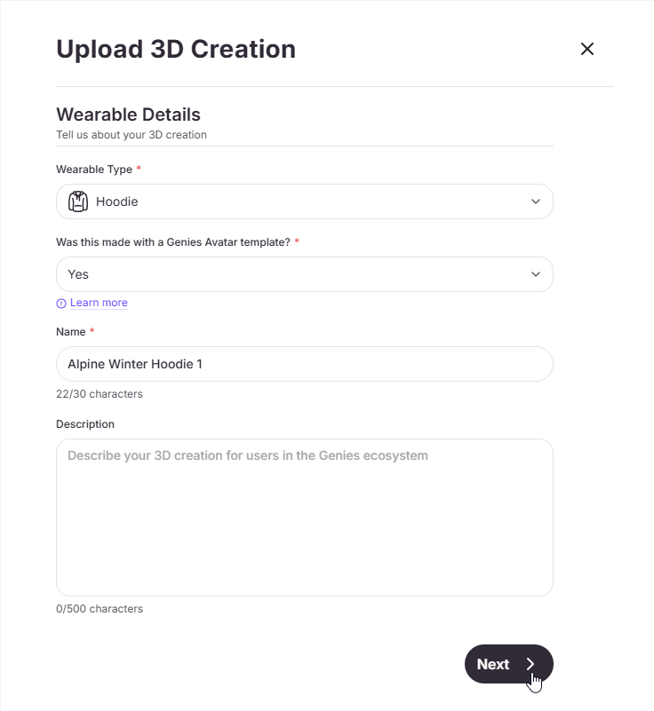
Task: Click the info icon beside Learn more
Action: click(61, 304)
